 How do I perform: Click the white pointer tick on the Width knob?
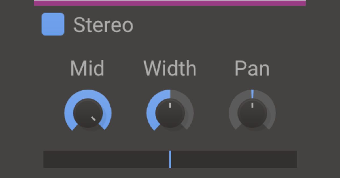(x=170, y=105)
